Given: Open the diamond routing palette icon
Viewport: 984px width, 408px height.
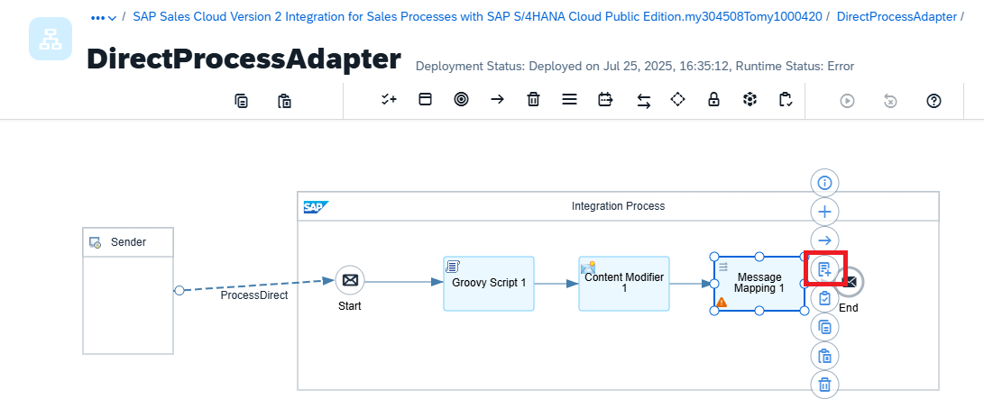Looking at the screenshot, I should pyautogui.click(x=677, y=100).
